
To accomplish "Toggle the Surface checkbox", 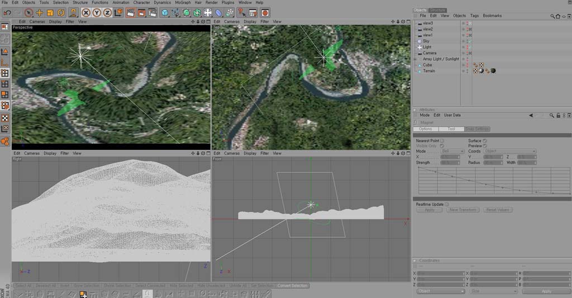I will [485, 140].
